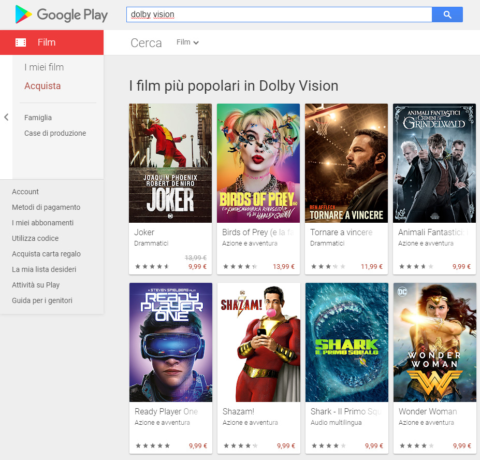Select Acquista in the sidebar
The image size is (480, 460).
(x=42, y=86)
